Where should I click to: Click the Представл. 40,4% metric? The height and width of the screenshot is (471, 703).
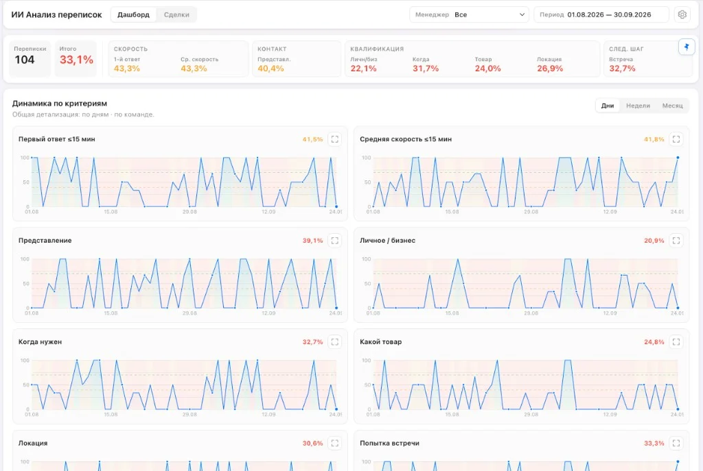[274, 64]
